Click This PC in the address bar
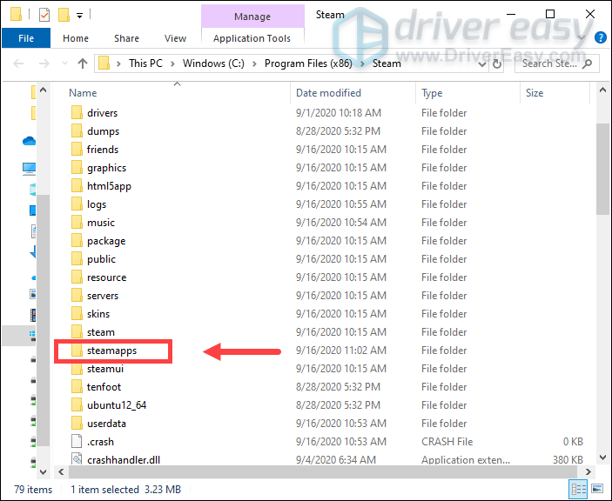 145,63
